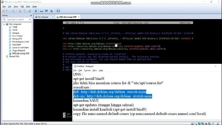The height and width of the screenshot is (125, 222).
Task: Click Send Ctrl+Alt+Del toolbar icon
Action: click(x=13, y=11)
